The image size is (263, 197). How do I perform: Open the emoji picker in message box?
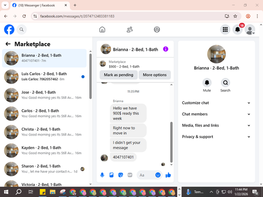coord(158,175)
